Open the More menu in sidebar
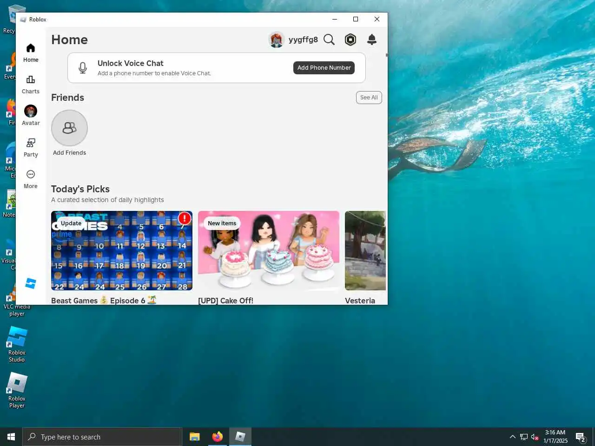595x446 pixels. (31, 179)
